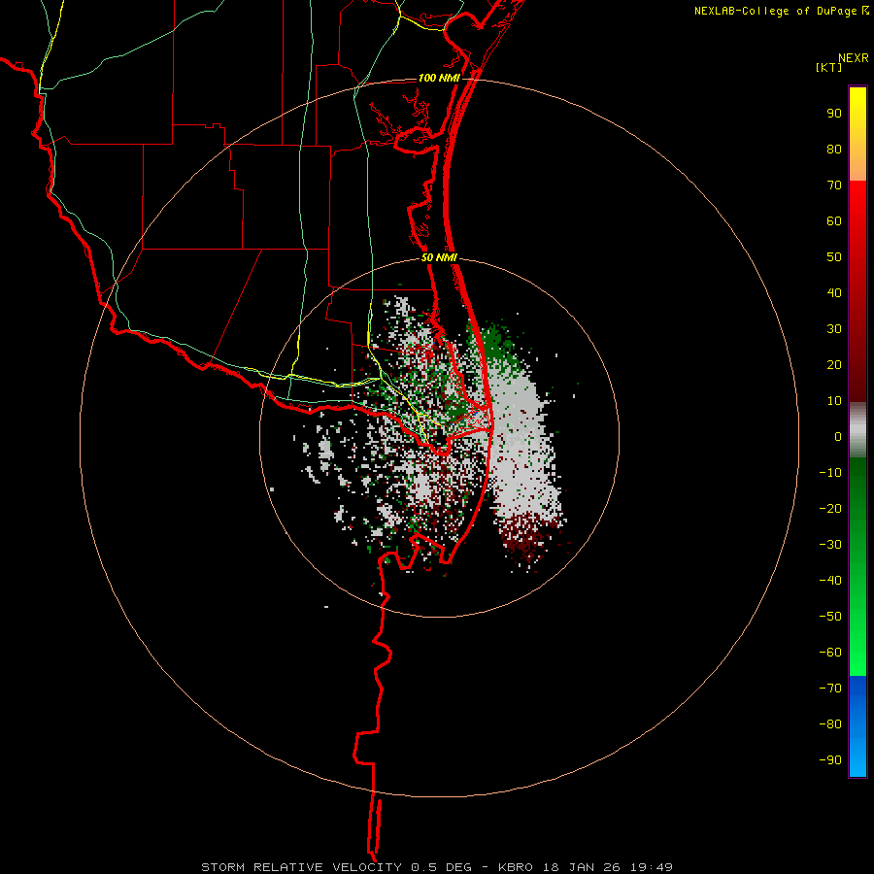The image size is (874, 874).
Task: Click the 50 value on velocity scale
Action: coord(834,257)
